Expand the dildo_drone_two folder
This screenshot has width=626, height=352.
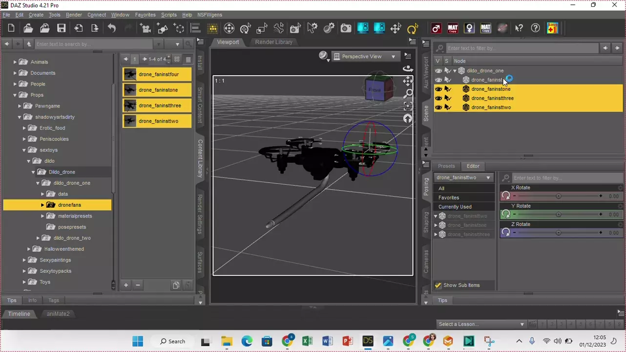point(38,238)
